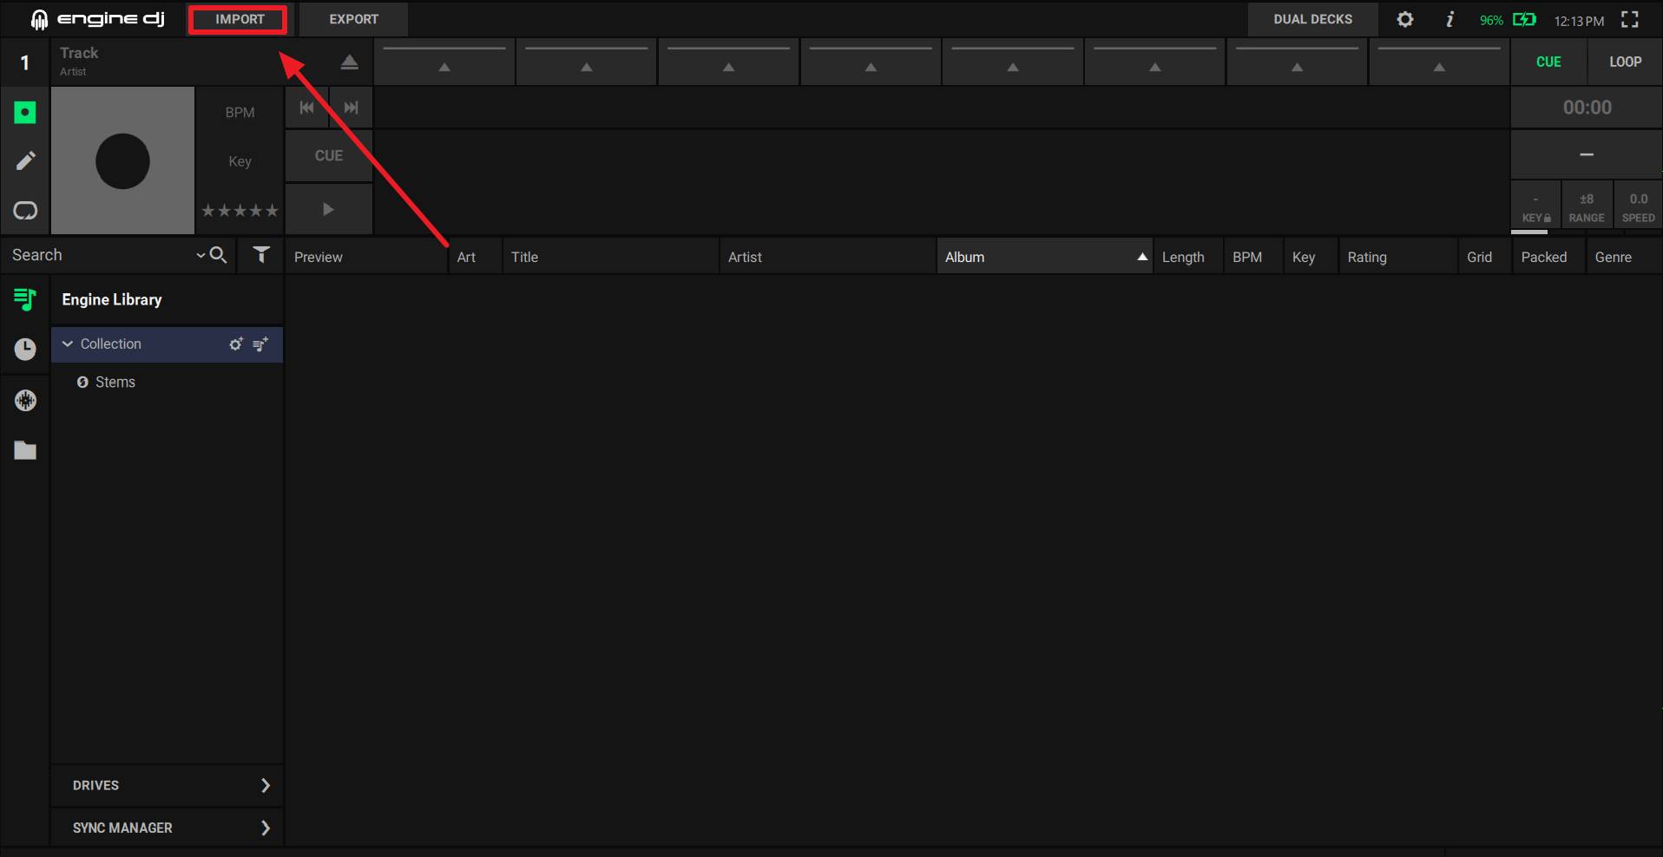This screenshot has height=857, width=1663.
Task: Click the Grid column header
Action: point(1485,257)
